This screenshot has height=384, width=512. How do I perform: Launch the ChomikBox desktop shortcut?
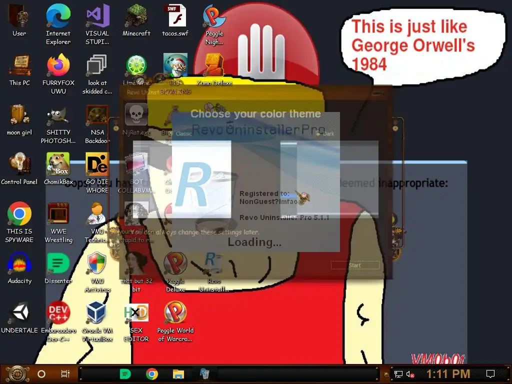[x=58, y=169]
